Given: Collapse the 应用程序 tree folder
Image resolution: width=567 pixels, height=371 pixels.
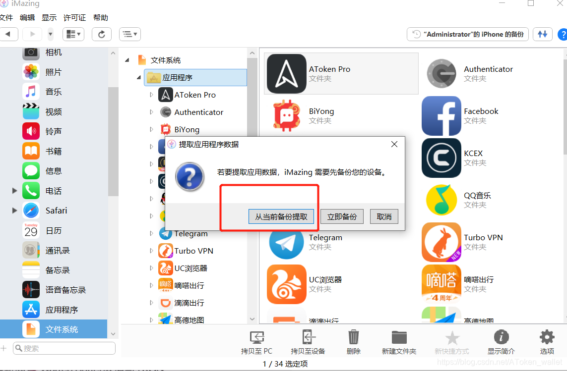Looking at the screenshot, I should [x=139, y=78].
